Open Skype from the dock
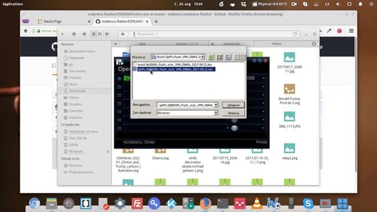The image size is (377, 212). click(x=308, y=203)
